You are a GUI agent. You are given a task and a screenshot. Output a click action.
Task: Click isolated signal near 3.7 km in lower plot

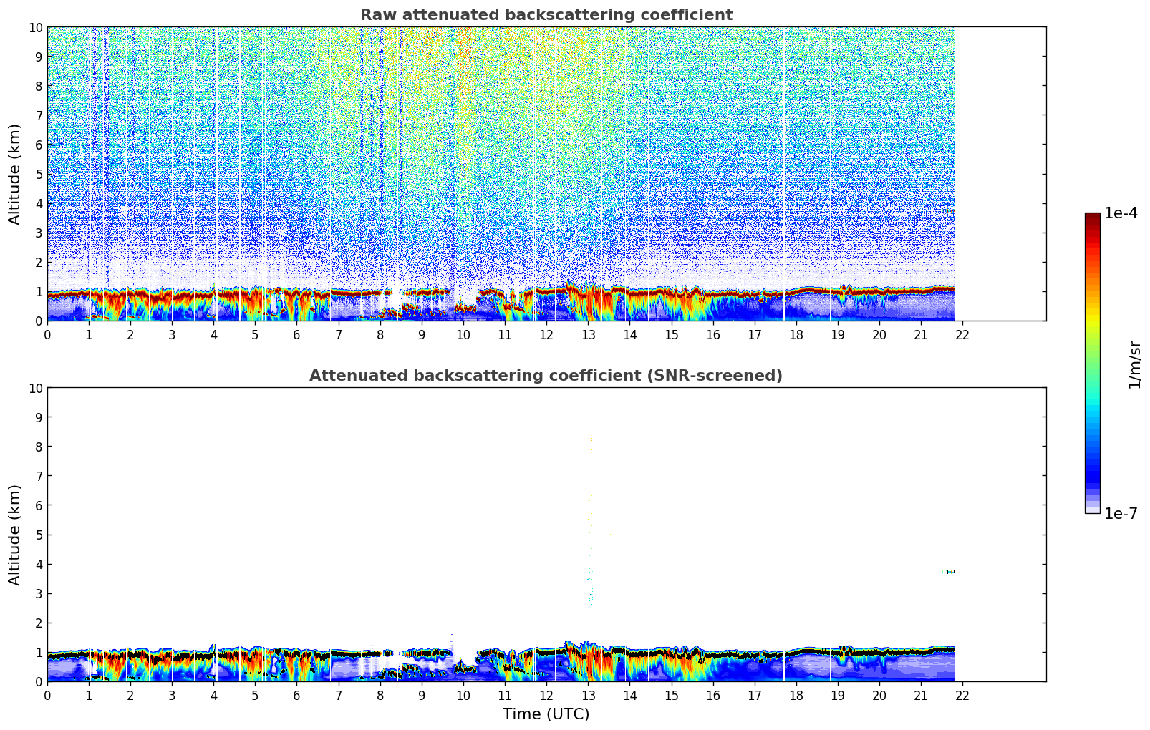[x=949, y=571]
